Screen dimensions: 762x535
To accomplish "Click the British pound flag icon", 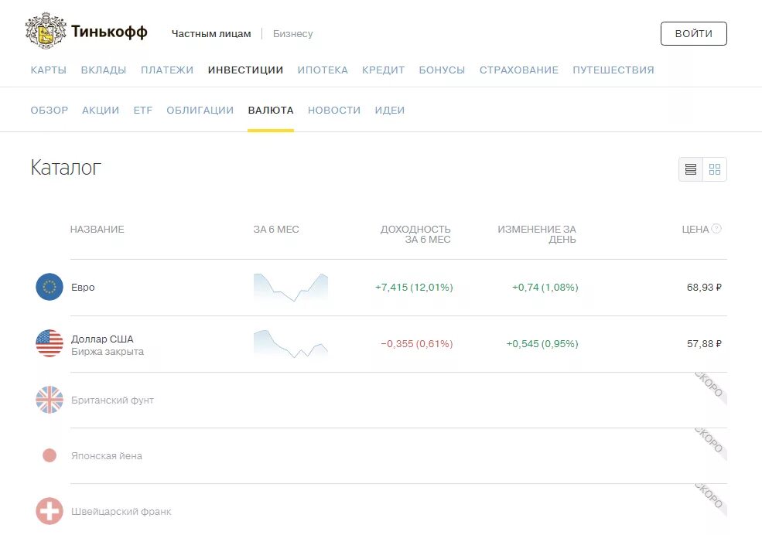I will 50,400.
